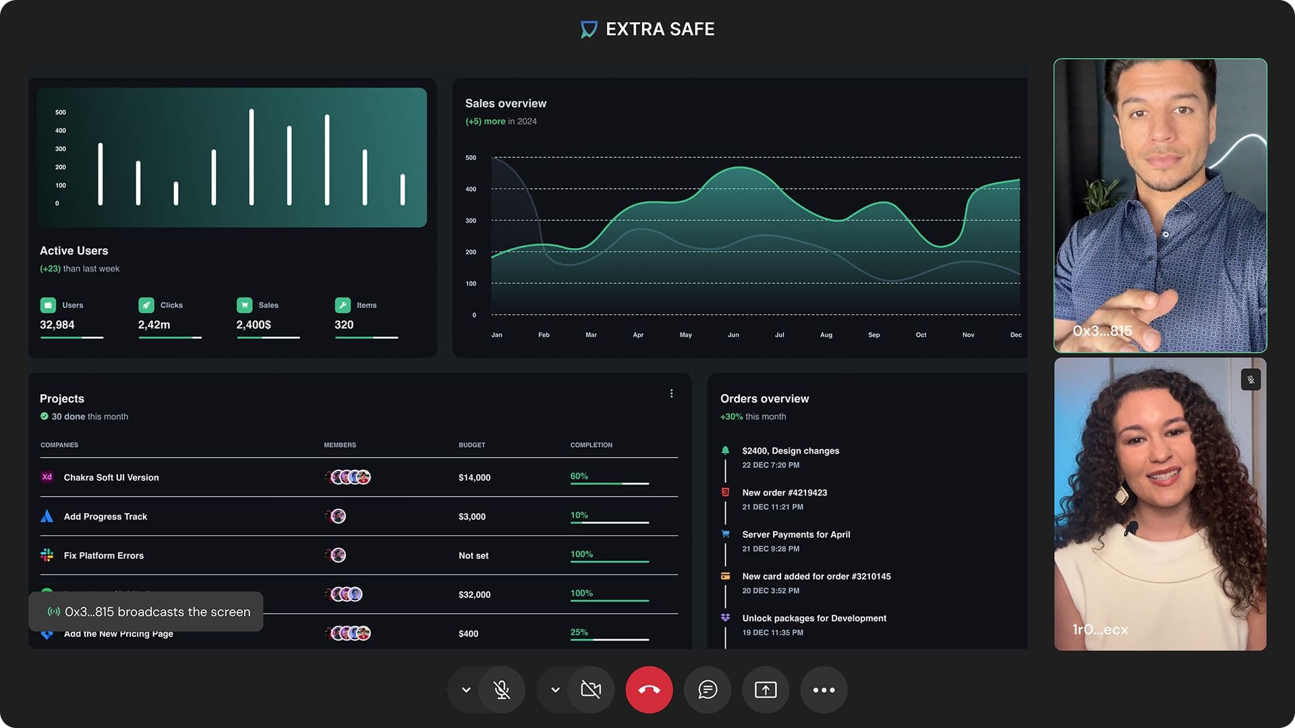Expand camera options chevron
Screen dimensions: 1295x728
pyautogui.click(x=555, y=690)
